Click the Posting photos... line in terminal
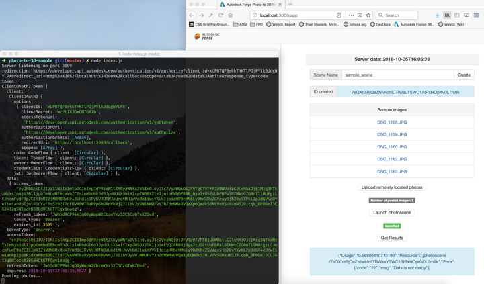 coord(22,276)
